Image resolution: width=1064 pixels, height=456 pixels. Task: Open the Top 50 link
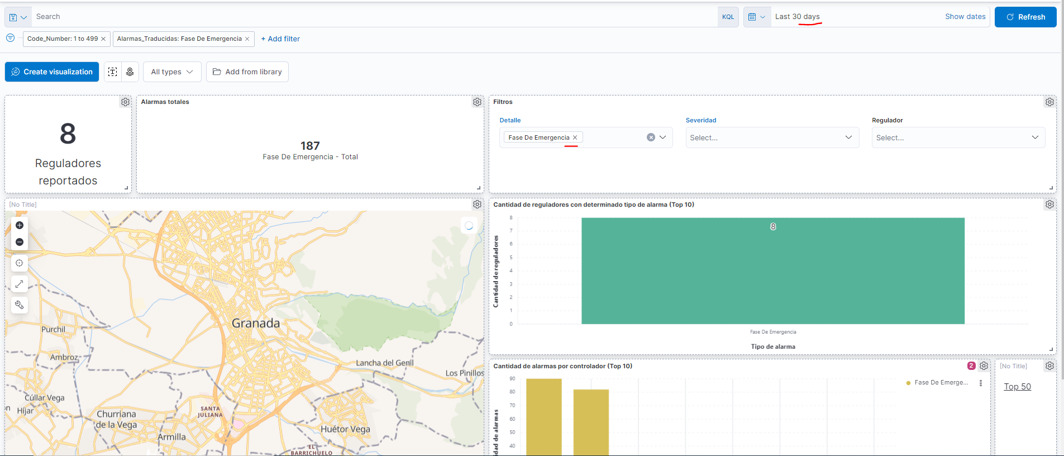(x=1017, y=387)
